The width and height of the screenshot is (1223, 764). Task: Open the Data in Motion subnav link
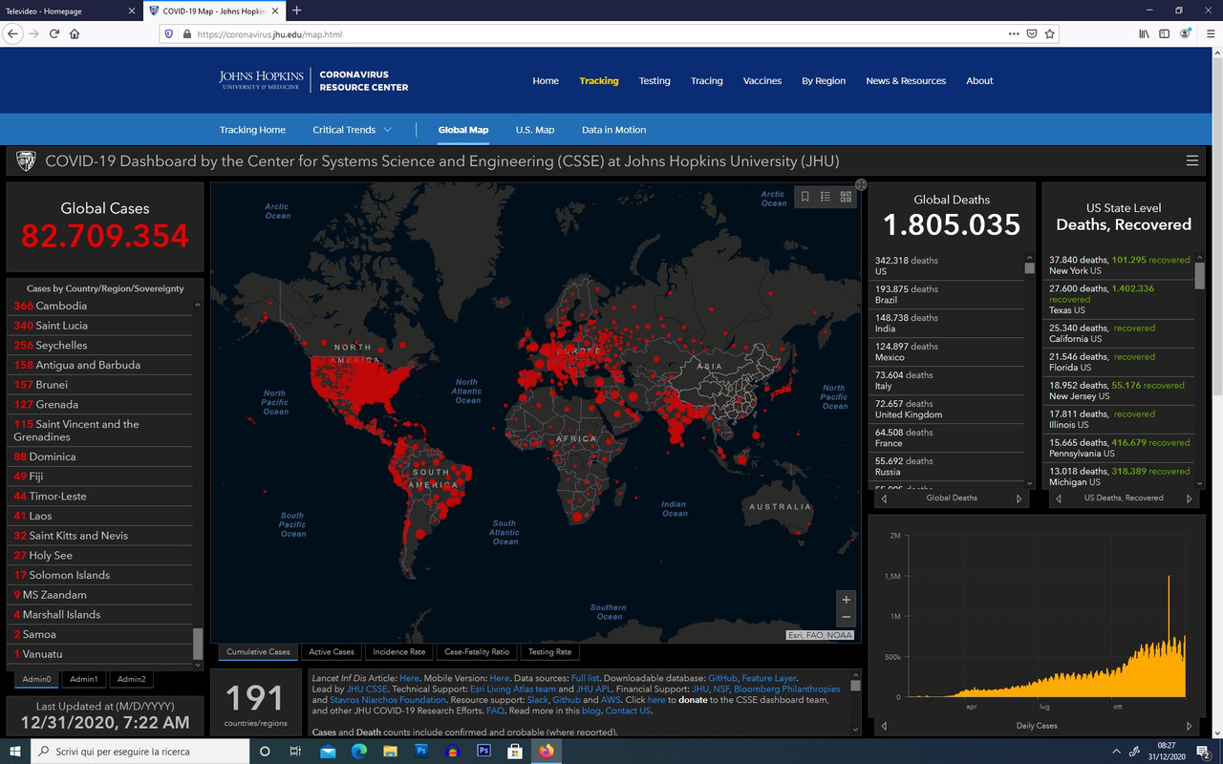point(613,130)
